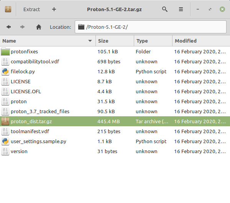
Task: Click the proton file binary icon
Action: [5, 101]
